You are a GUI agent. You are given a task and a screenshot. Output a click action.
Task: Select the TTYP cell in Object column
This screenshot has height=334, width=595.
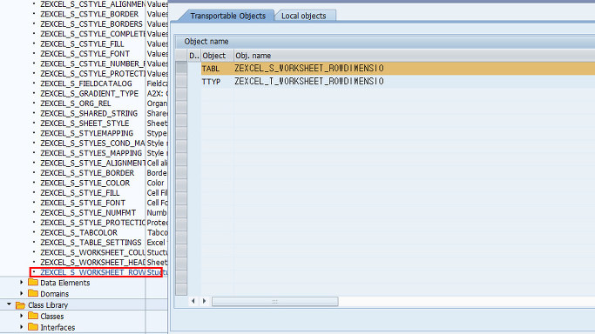[212, 82]
